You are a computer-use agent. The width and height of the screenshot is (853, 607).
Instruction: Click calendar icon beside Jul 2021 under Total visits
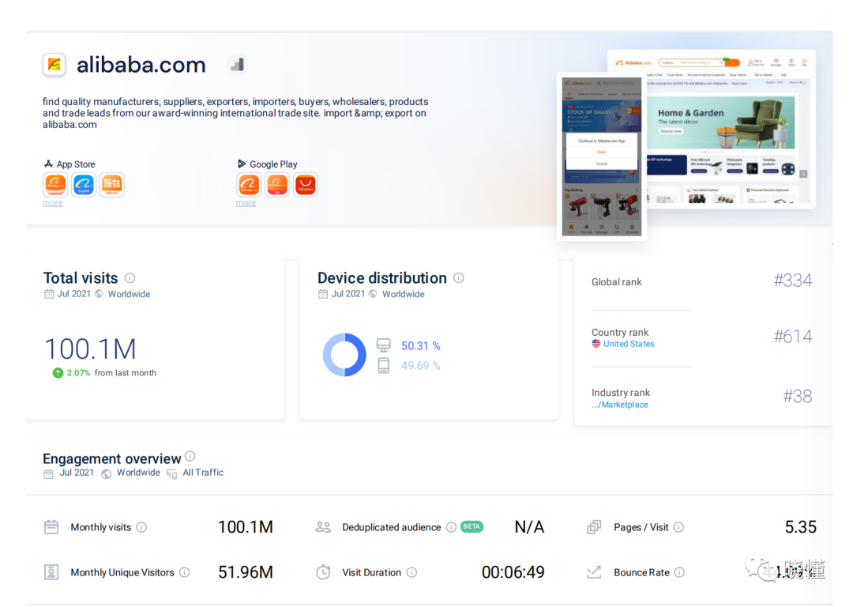[49, 294]
